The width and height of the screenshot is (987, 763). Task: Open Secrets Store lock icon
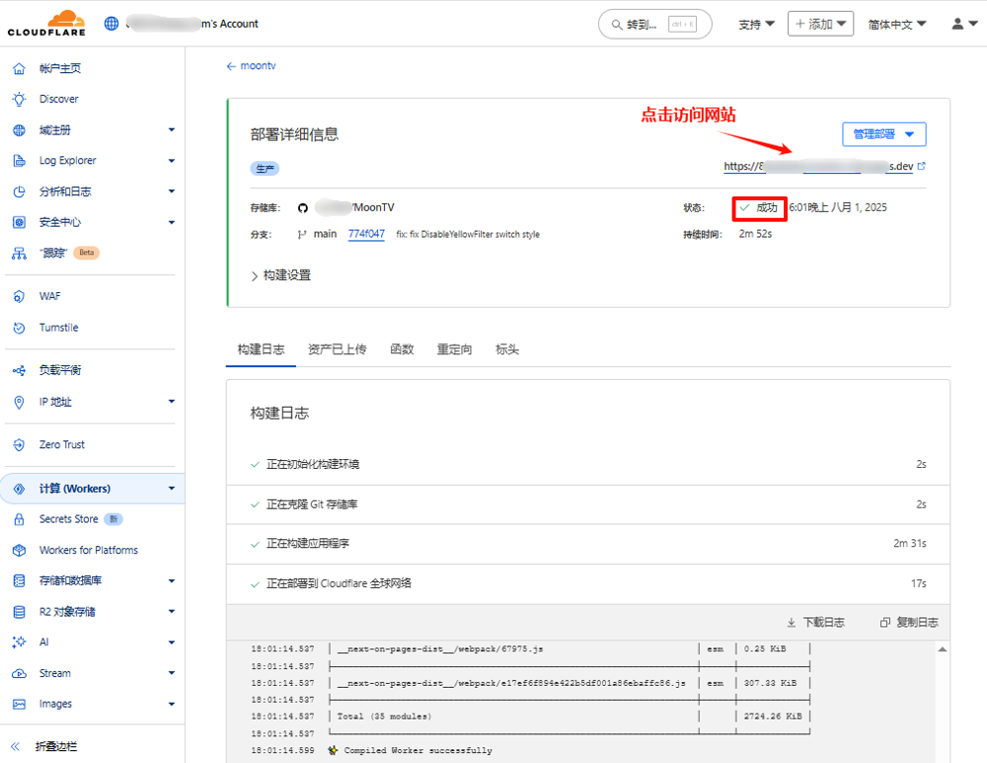pos(19,519)
